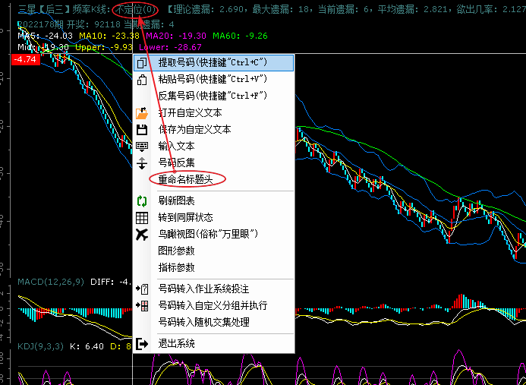This screenshot has height=385, width=526.
Task: Click the invert icon beside 号码反集
Action: [142, 163]
